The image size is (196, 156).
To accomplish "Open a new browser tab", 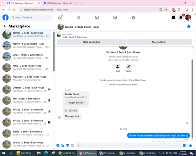I will pos(81,3).
